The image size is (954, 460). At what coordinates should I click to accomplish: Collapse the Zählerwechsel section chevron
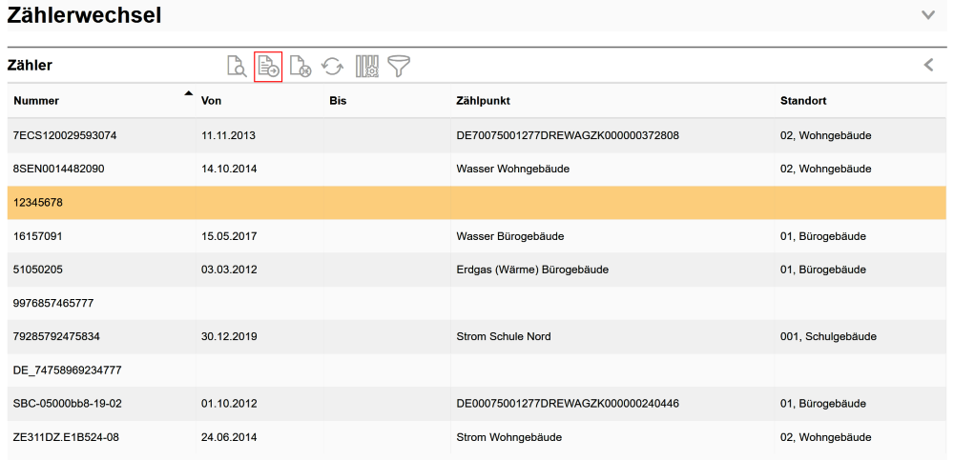[928, 15]
